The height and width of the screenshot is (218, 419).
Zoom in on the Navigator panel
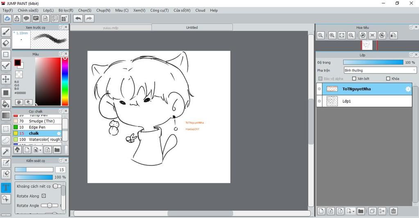pos(332,35)
